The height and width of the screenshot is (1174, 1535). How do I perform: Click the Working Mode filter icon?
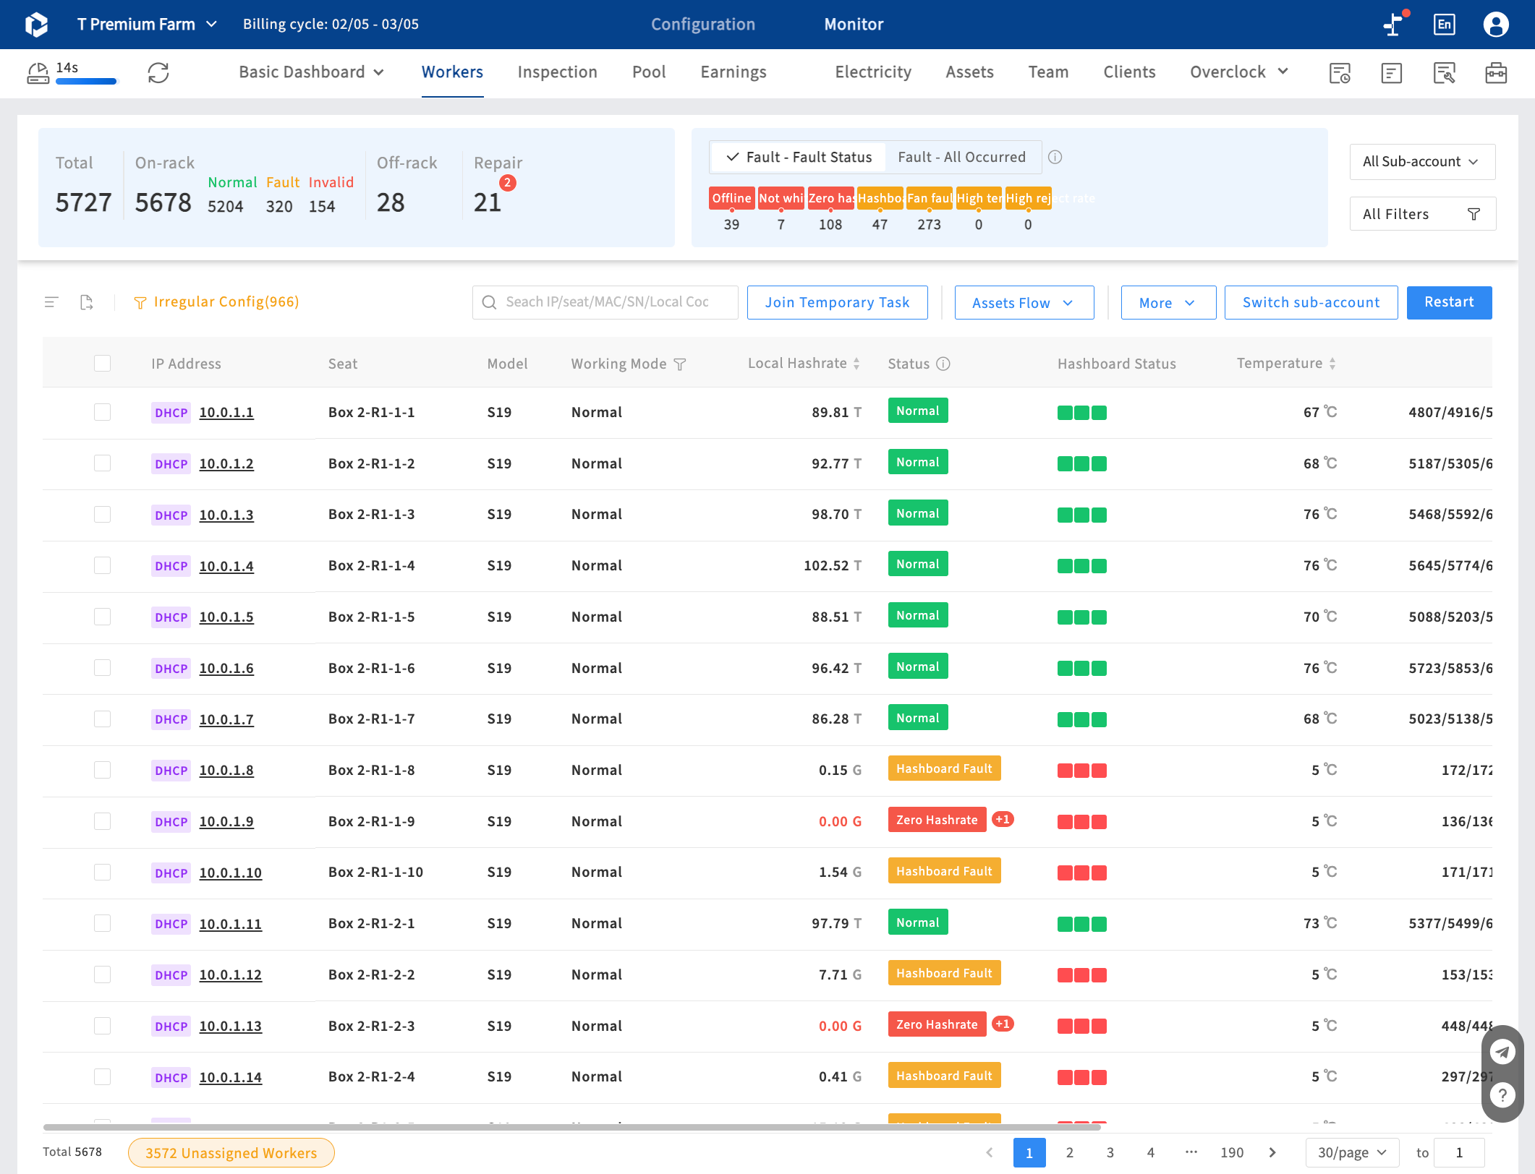[x=680, y=364]
